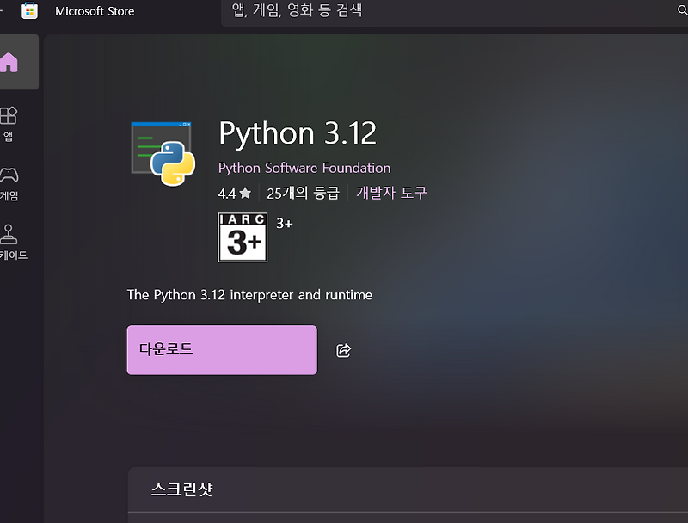This screenshot has height=523, width=688.
Task: Click the Microsoft Store logo icon
Action: click(x=30, y=11)
